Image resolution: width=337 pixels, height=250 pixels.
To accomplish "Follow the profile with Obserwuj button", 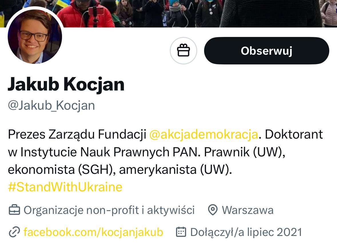I will pyautogui.click(x=266, y=51).
